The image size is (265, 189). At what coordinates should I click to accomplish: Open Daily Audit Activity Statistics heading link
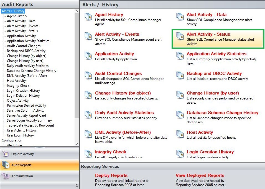coord(124,113)
